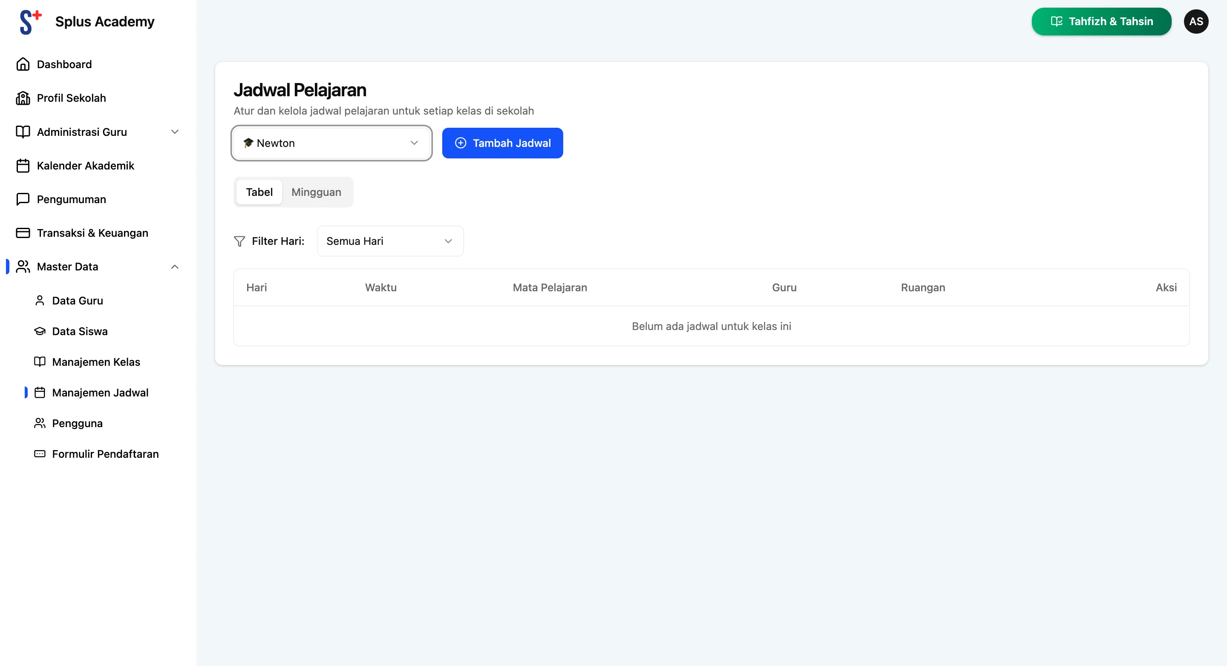Go to Formulir Pendaftaran menu item
1227x666 pixels.
coord(105,454)
